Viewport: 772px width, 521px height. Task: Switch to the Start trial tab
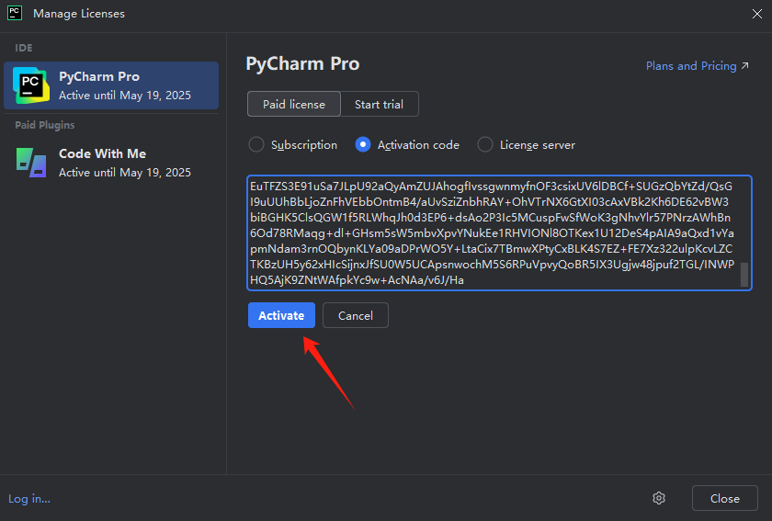(379, 104)
